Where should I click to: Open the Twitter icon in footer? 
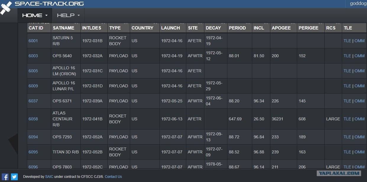[14, 177]
